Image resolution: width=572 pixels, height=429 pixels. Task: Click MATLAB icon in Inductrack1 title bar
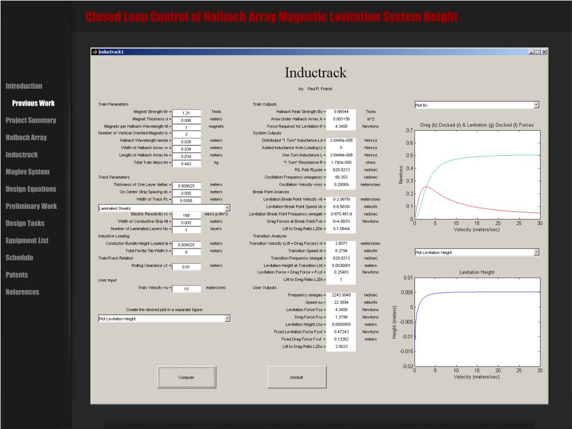point(95,52)
